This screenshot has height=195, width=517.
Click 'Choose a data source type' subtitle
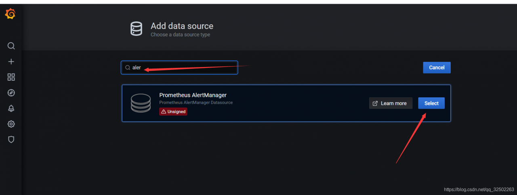coord(180,35)
